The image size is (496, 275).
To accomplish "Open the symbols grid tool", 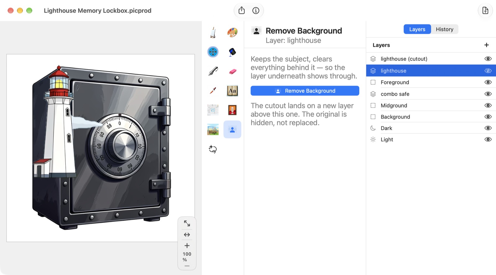I will pyautogui.click(x=213, y=110).
